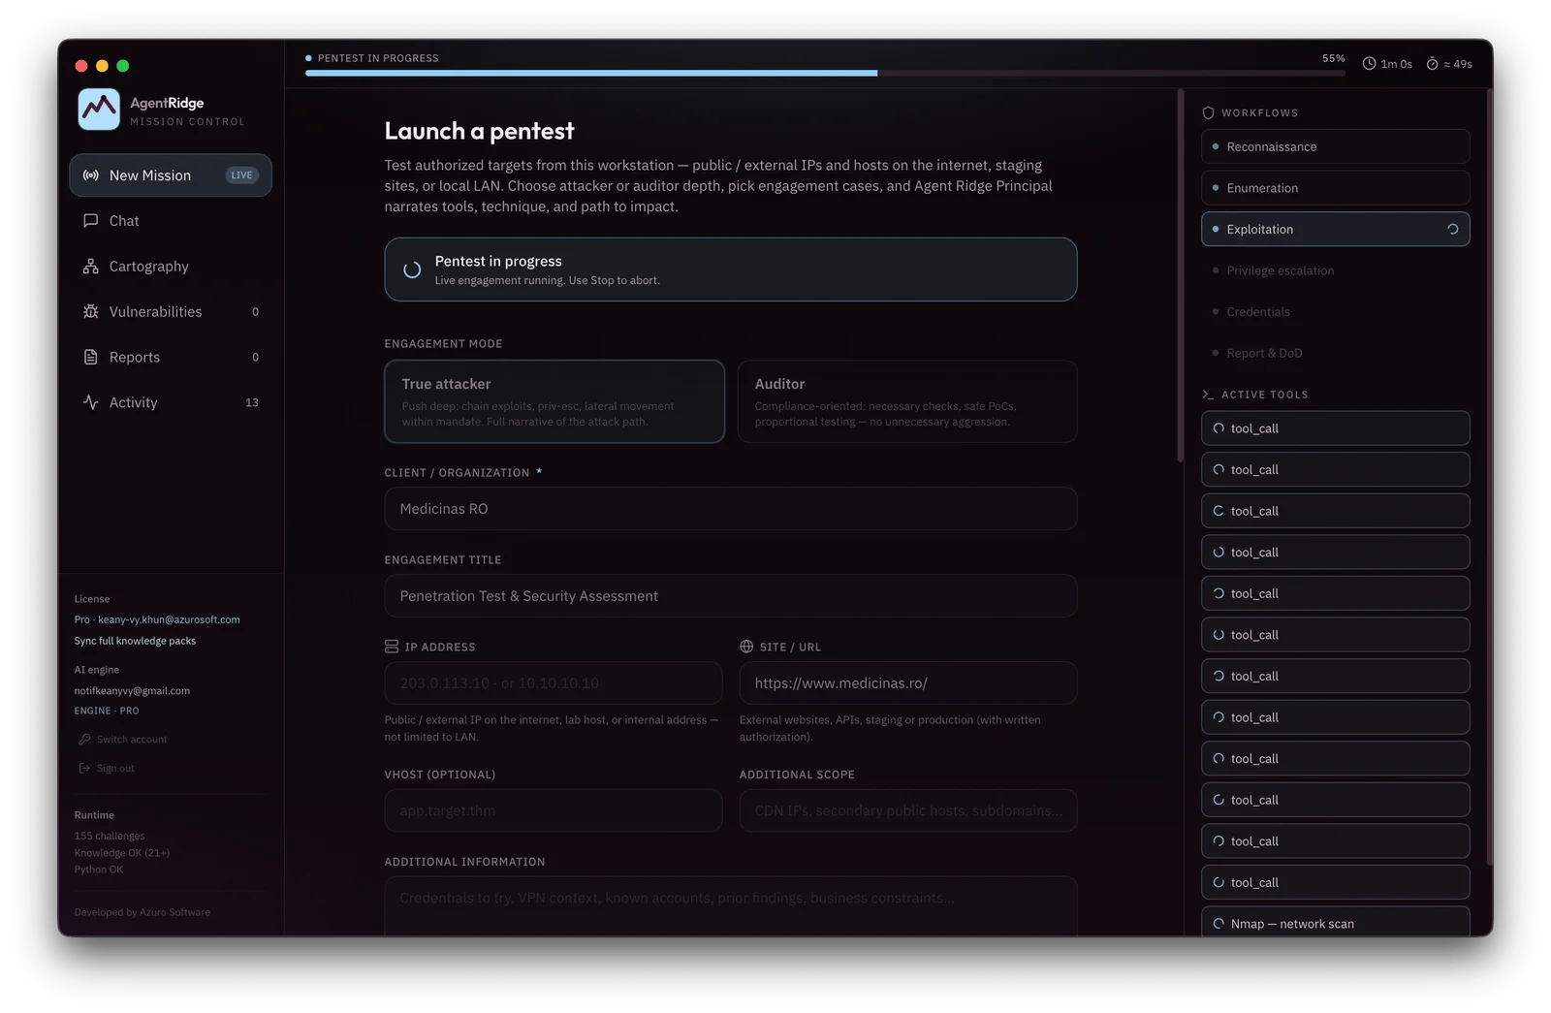Click the Site / URL input field
Screen dimensions: 1551x1013
[907, 683]
